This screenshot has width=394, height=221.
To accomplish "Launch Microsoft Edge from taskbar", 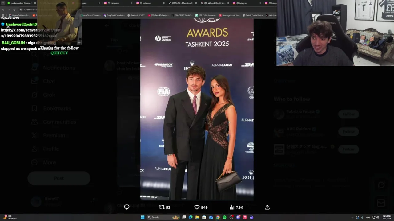I will pyautogui.click(x=191, y=217).
